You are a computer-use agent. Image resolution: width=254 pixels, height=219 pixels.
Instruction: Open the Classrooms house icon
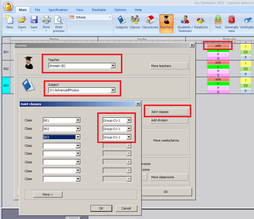150,21
